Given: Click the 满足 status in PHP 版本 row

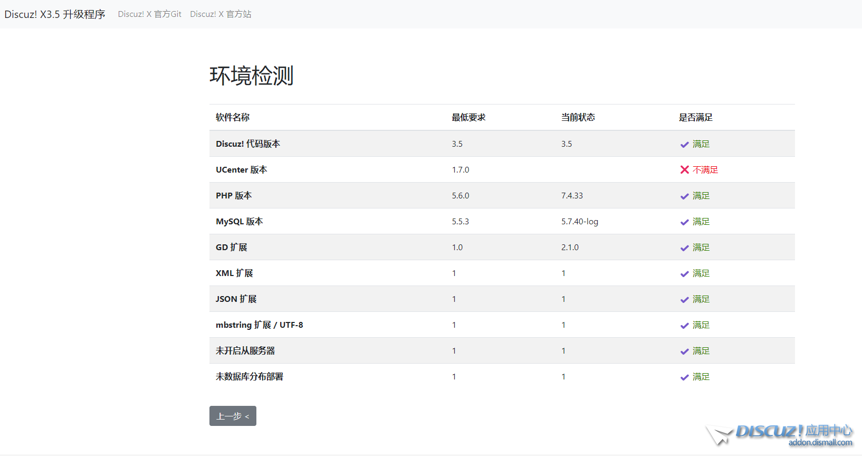Looking at the screenshot, I should click(x=701, y=196).
